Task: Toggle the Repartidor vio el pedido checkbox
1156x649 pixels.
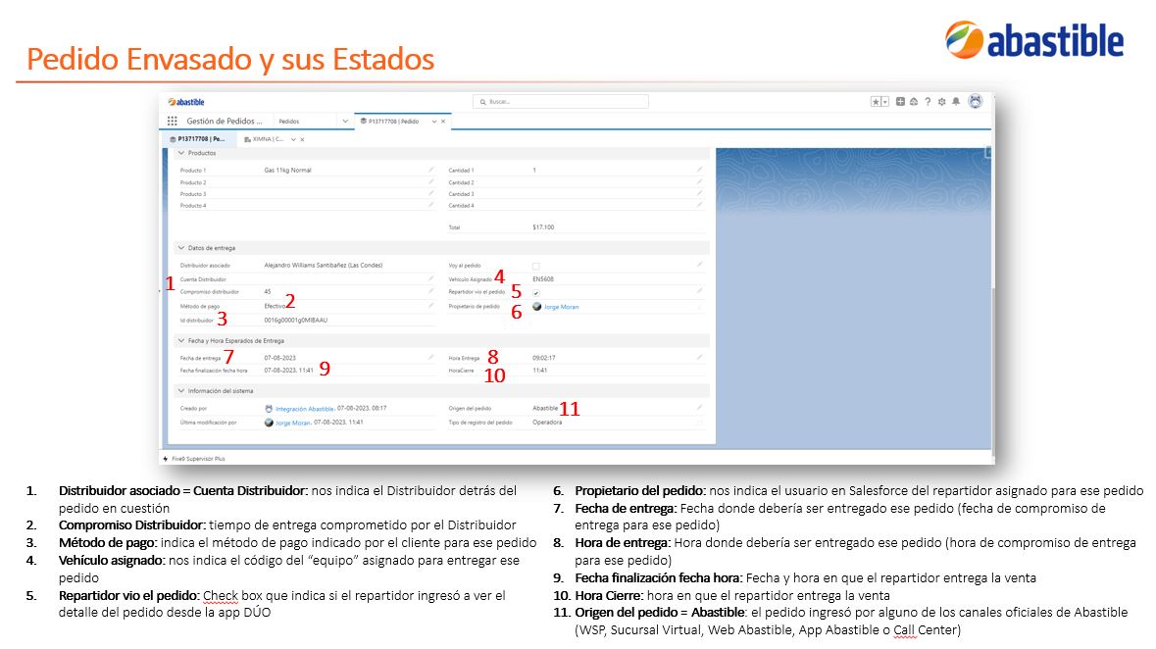Action: pyautogui.click(x=536, y=293)
